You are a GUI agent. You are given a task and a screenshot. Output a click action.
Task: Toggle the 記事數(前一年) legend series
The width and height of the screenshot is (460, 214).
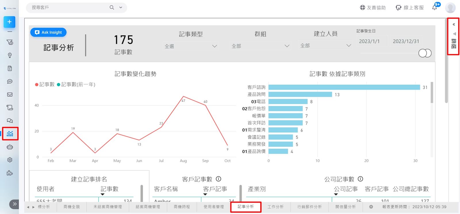(76, 84)
